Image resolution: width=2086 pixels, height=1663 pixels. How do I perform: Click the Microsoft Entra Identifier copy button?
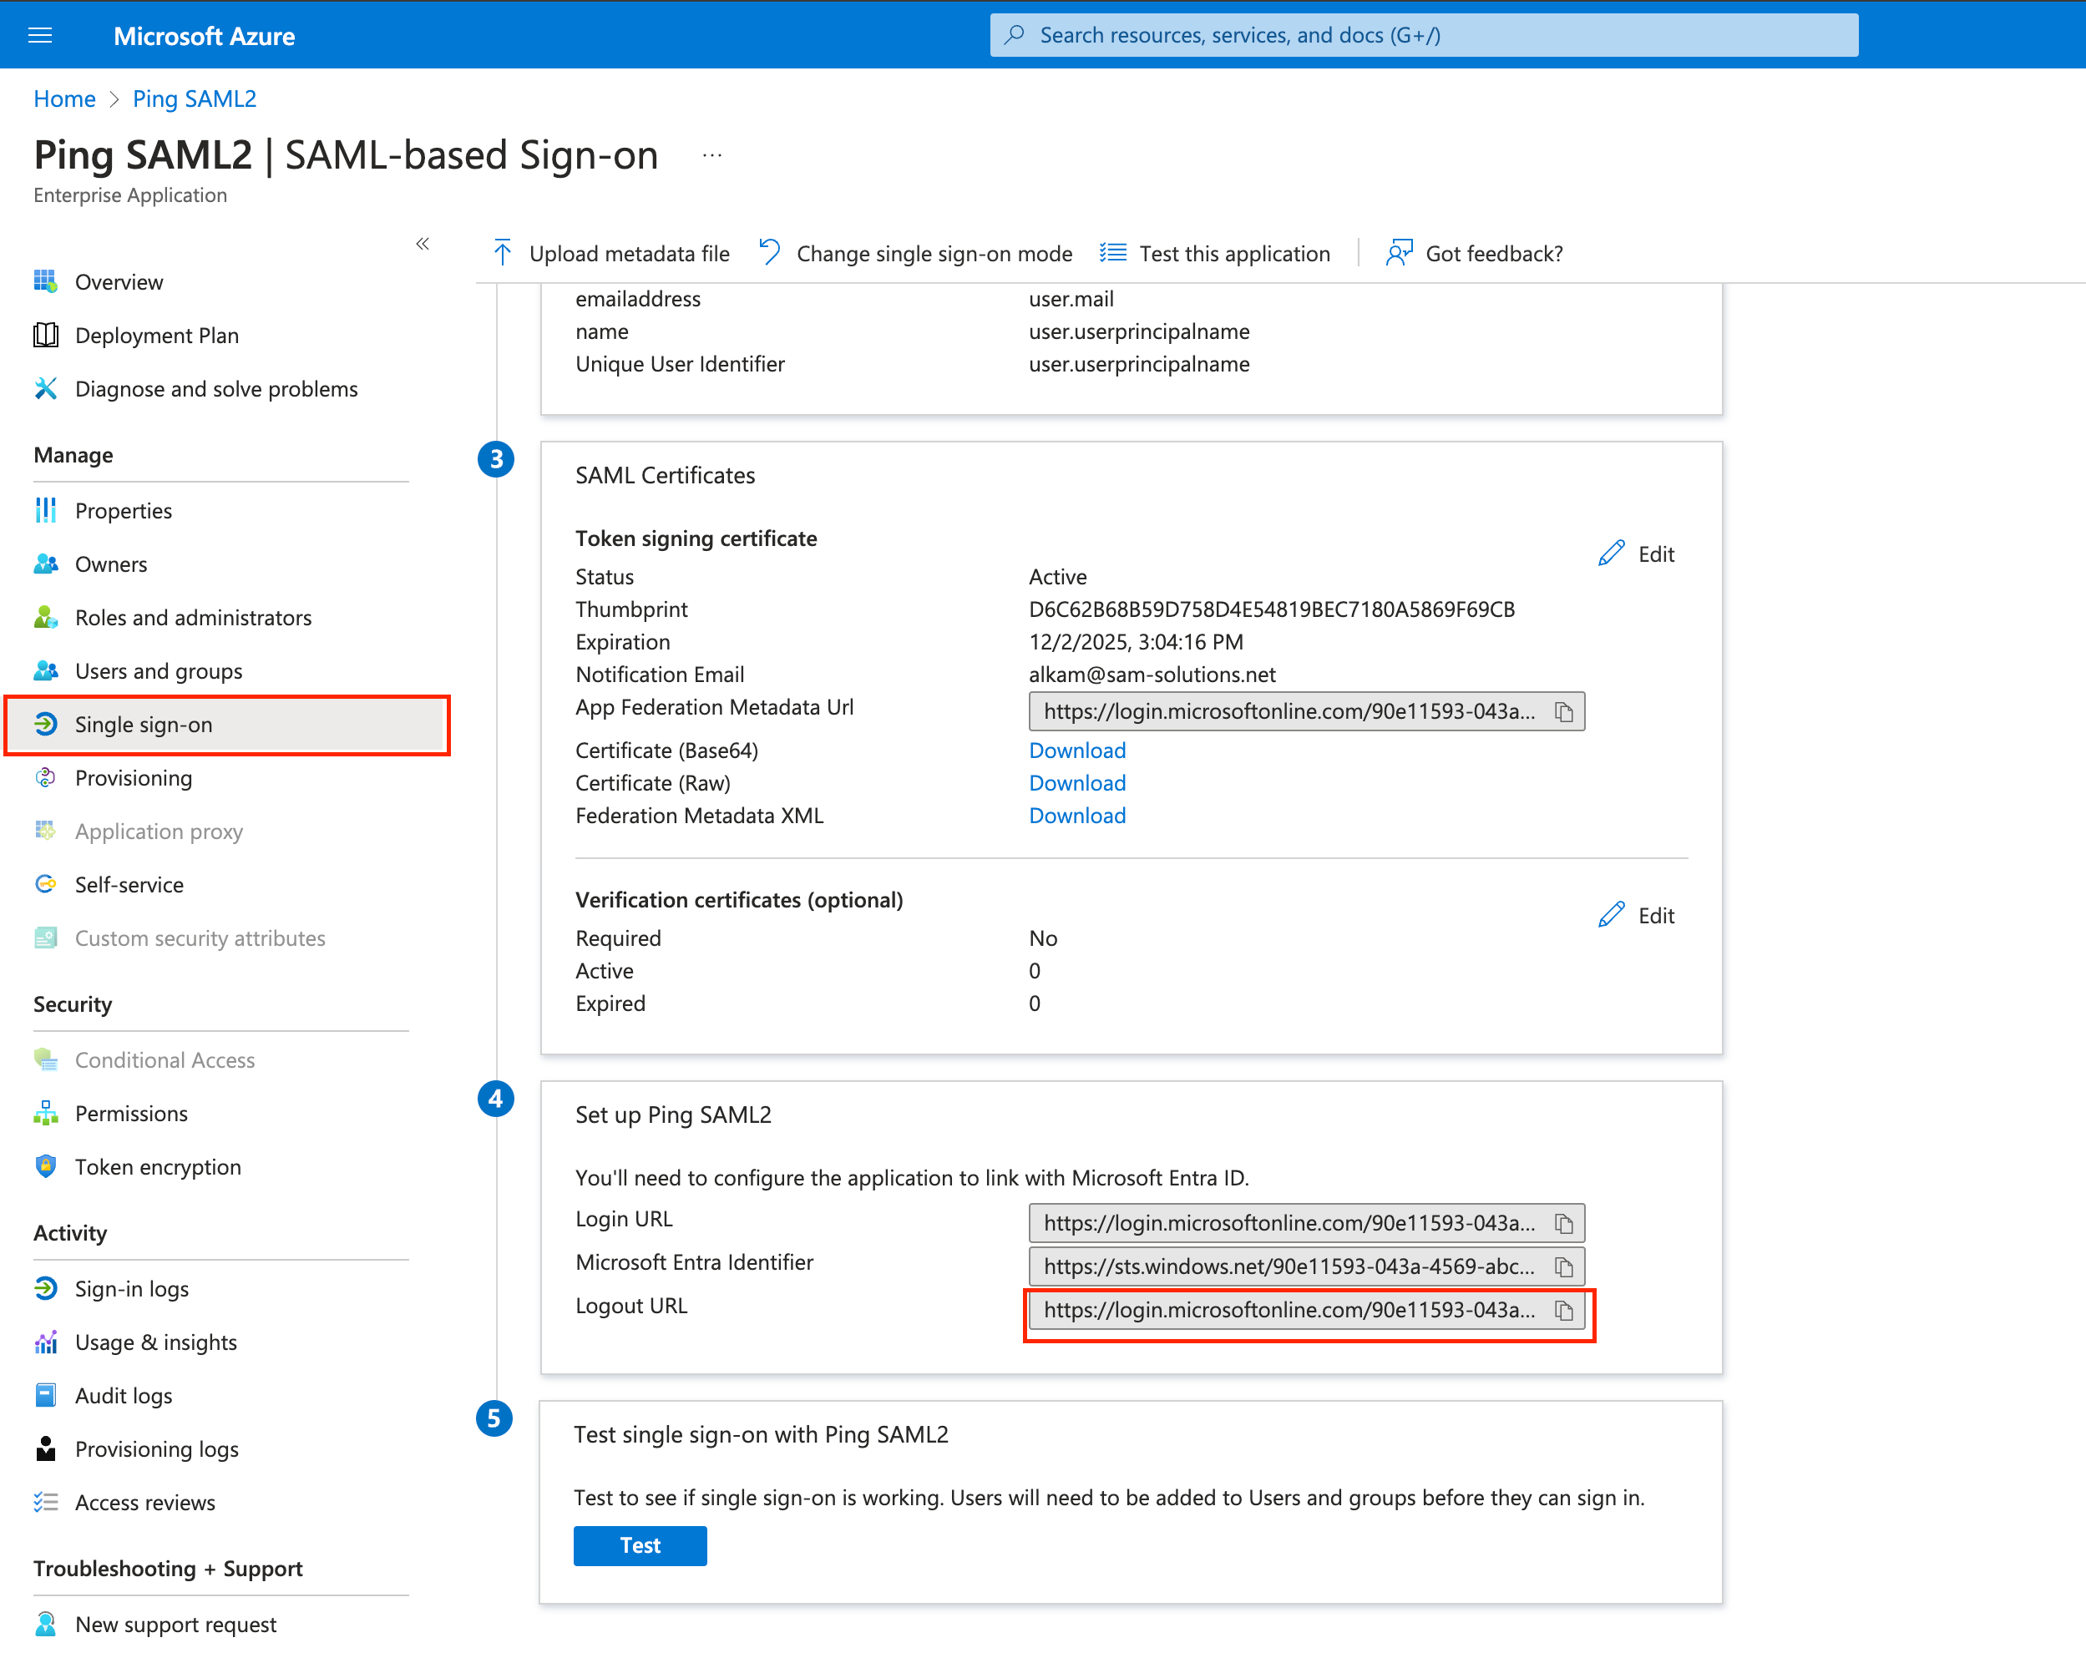(x=1565, y=1264)
